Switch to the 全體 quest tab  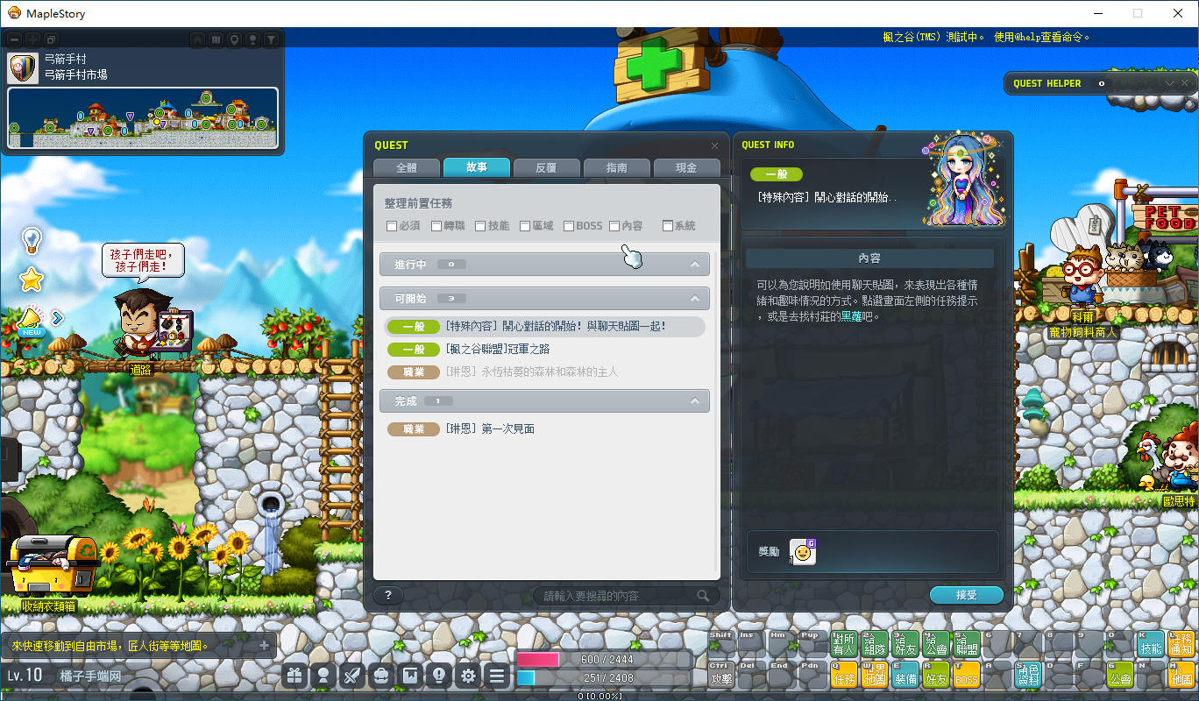(407, 167)
